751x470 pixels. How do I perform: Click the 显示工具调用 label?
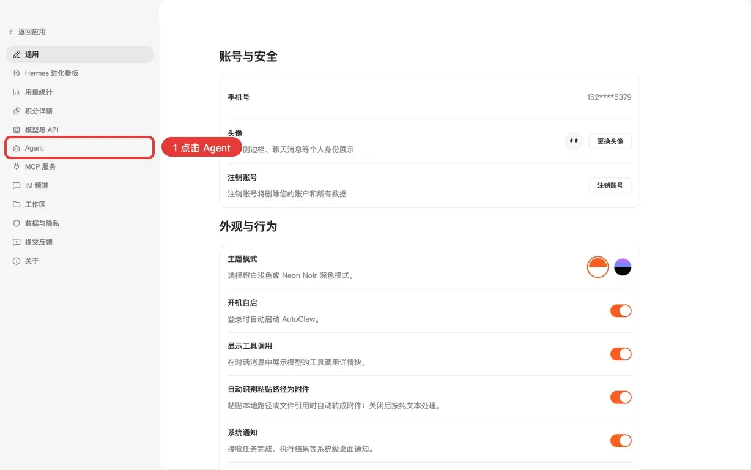pos(250,346)
